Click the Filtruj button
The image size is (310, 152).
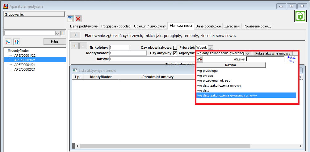[x=55, y=42]
